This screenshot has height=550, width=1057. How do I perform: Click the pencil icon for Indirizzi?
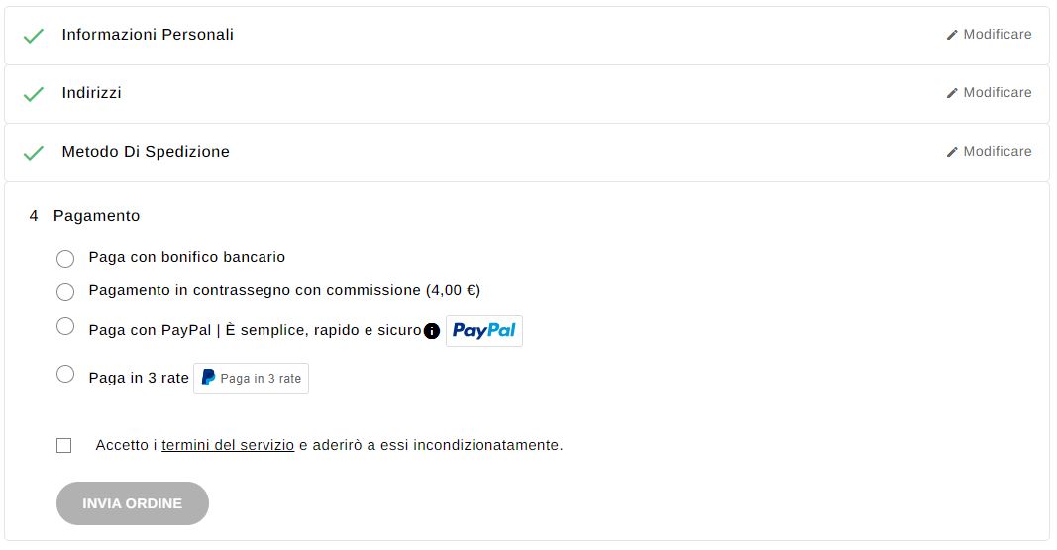(x=952, y=93)
